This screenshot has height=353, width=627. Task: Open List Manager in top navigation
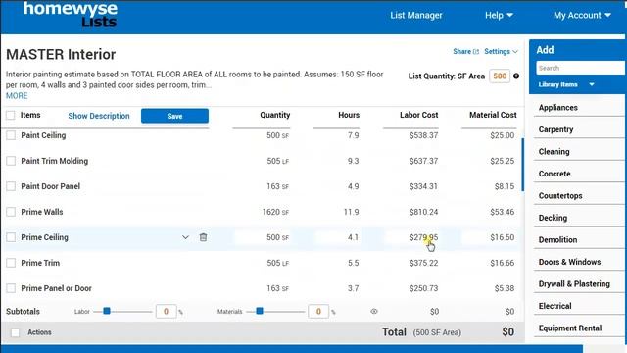point(416,16)
